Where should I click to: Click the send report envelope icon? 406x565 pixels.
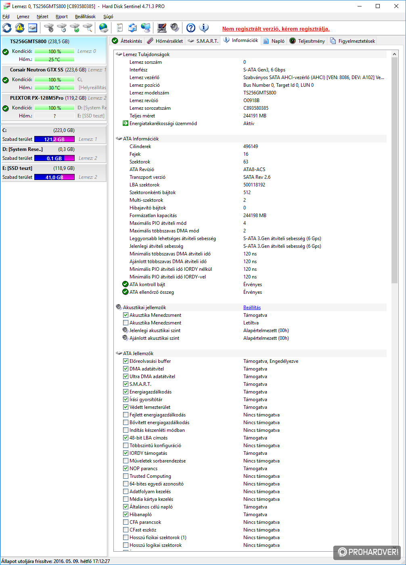tap(132, 28)
